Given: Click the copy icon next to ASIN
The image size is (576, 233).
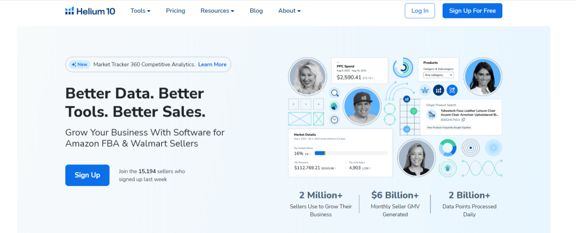Looking at the screenshot, I should point(463,120).
